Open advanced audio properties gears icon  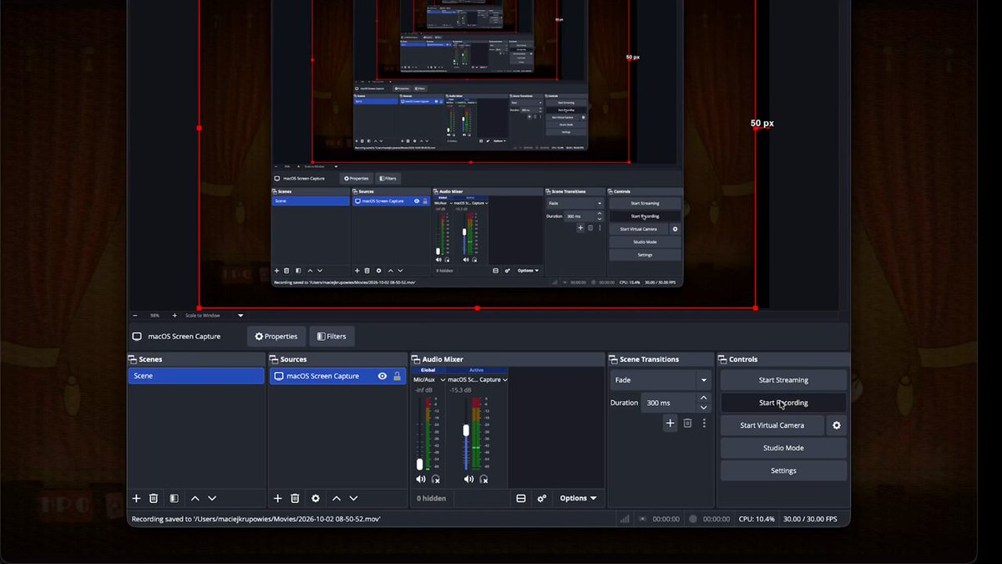pos(542,498)
